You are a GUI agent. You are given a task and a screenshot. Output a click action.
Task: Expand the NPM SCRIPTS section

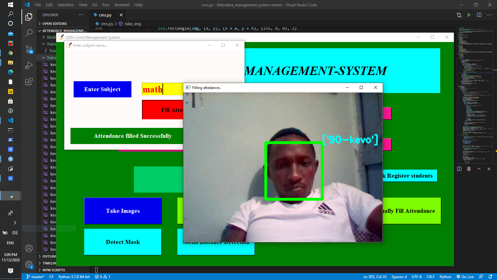pyautogui.click(x=53, y=270)
